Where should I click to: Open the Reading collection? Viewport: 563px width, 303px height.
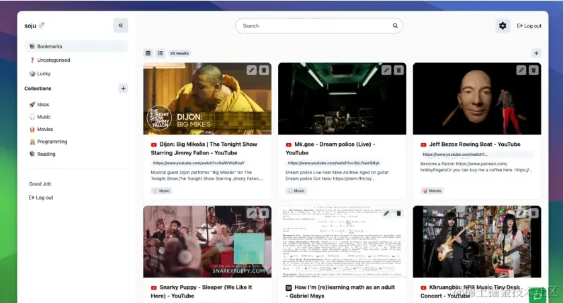coord(42,154)
